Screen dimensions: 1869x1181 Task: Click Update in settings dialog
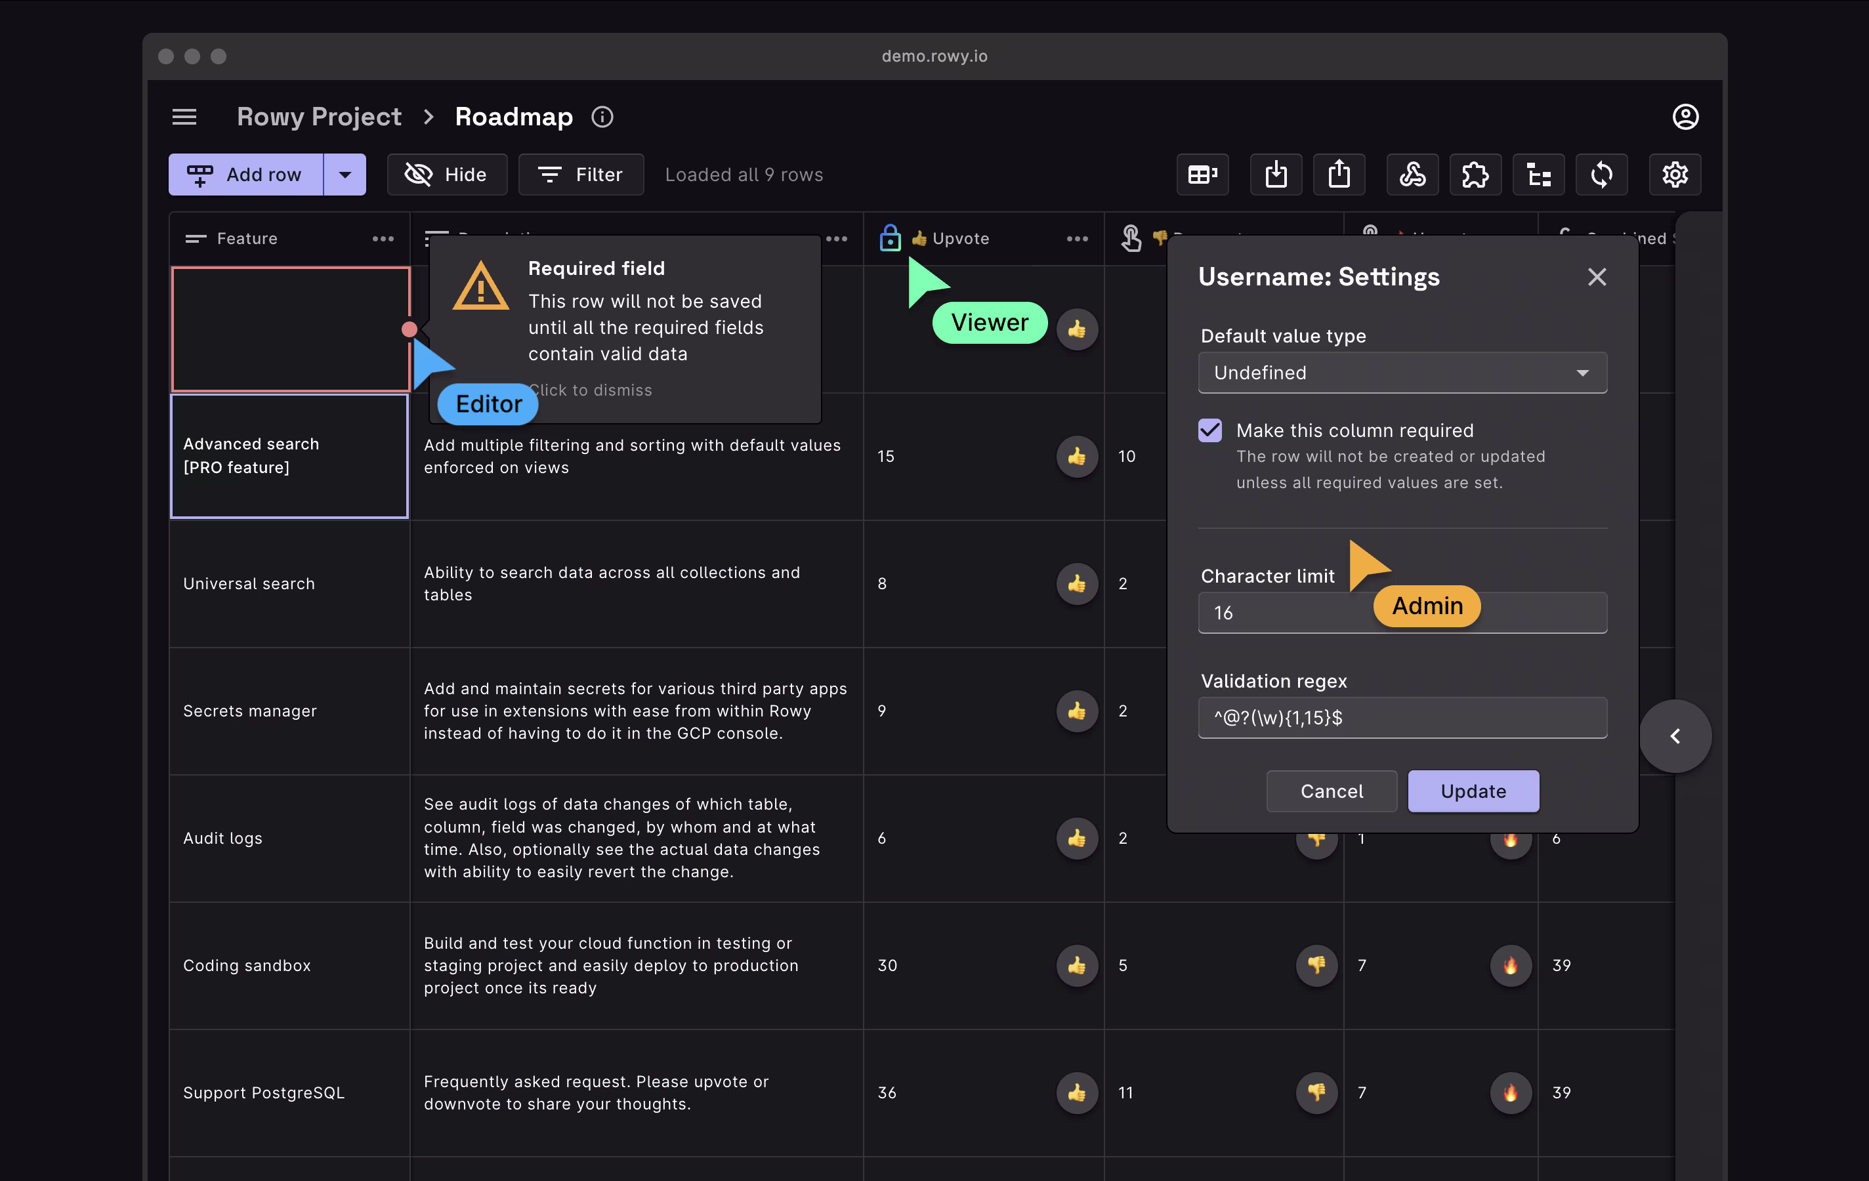(x=1473, y=791)
